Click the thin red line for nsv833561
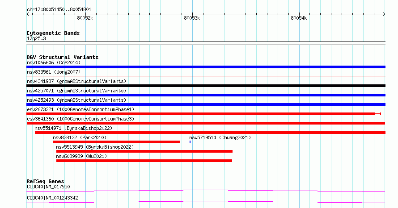 coord(206,76)
